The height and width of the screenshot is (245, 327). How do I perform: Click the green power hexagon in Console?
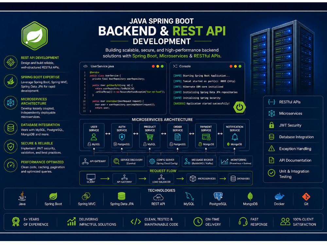239,107
